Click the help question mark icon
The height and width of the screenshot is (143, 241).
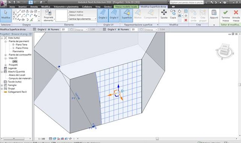click(225, 2)
